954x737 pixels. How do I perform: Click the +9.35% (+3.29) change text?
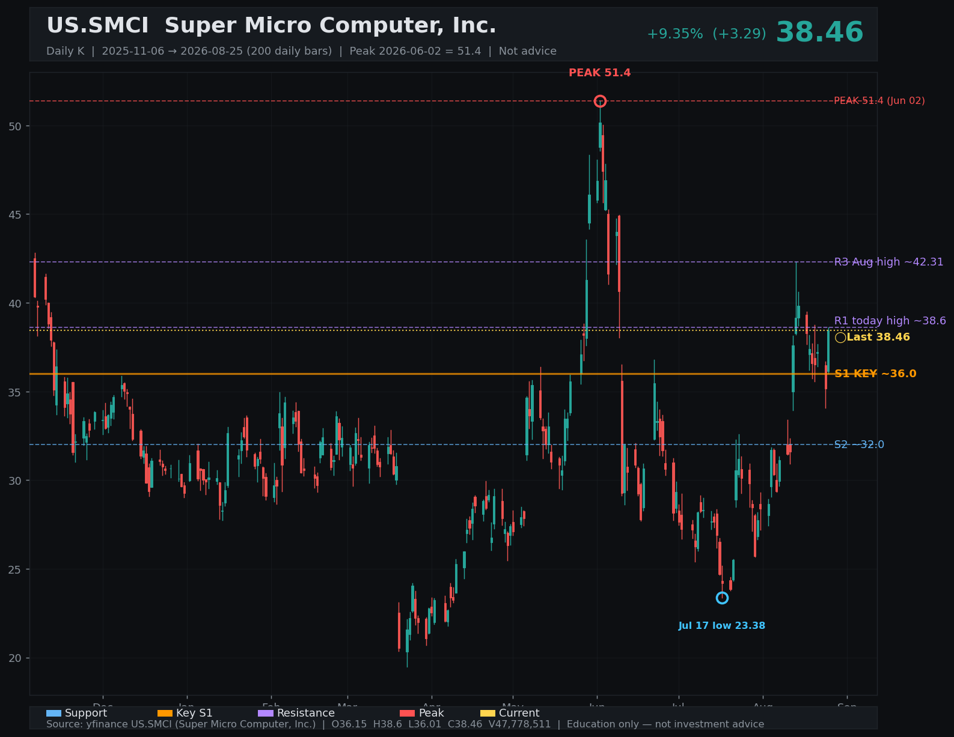point(706,34)
